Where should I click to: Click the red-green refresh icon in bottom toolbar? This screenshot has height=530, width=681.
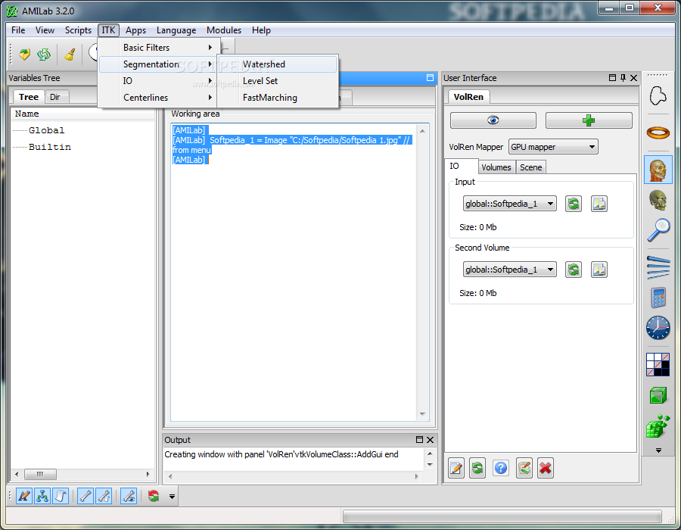pos(154,496)
